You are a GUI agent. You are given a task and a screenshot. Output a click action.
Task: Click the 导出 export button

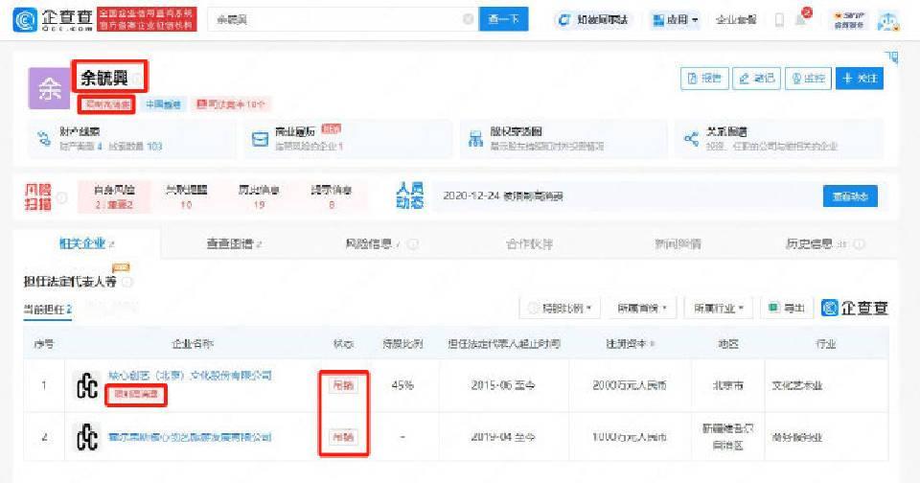[x=787, y=309]
